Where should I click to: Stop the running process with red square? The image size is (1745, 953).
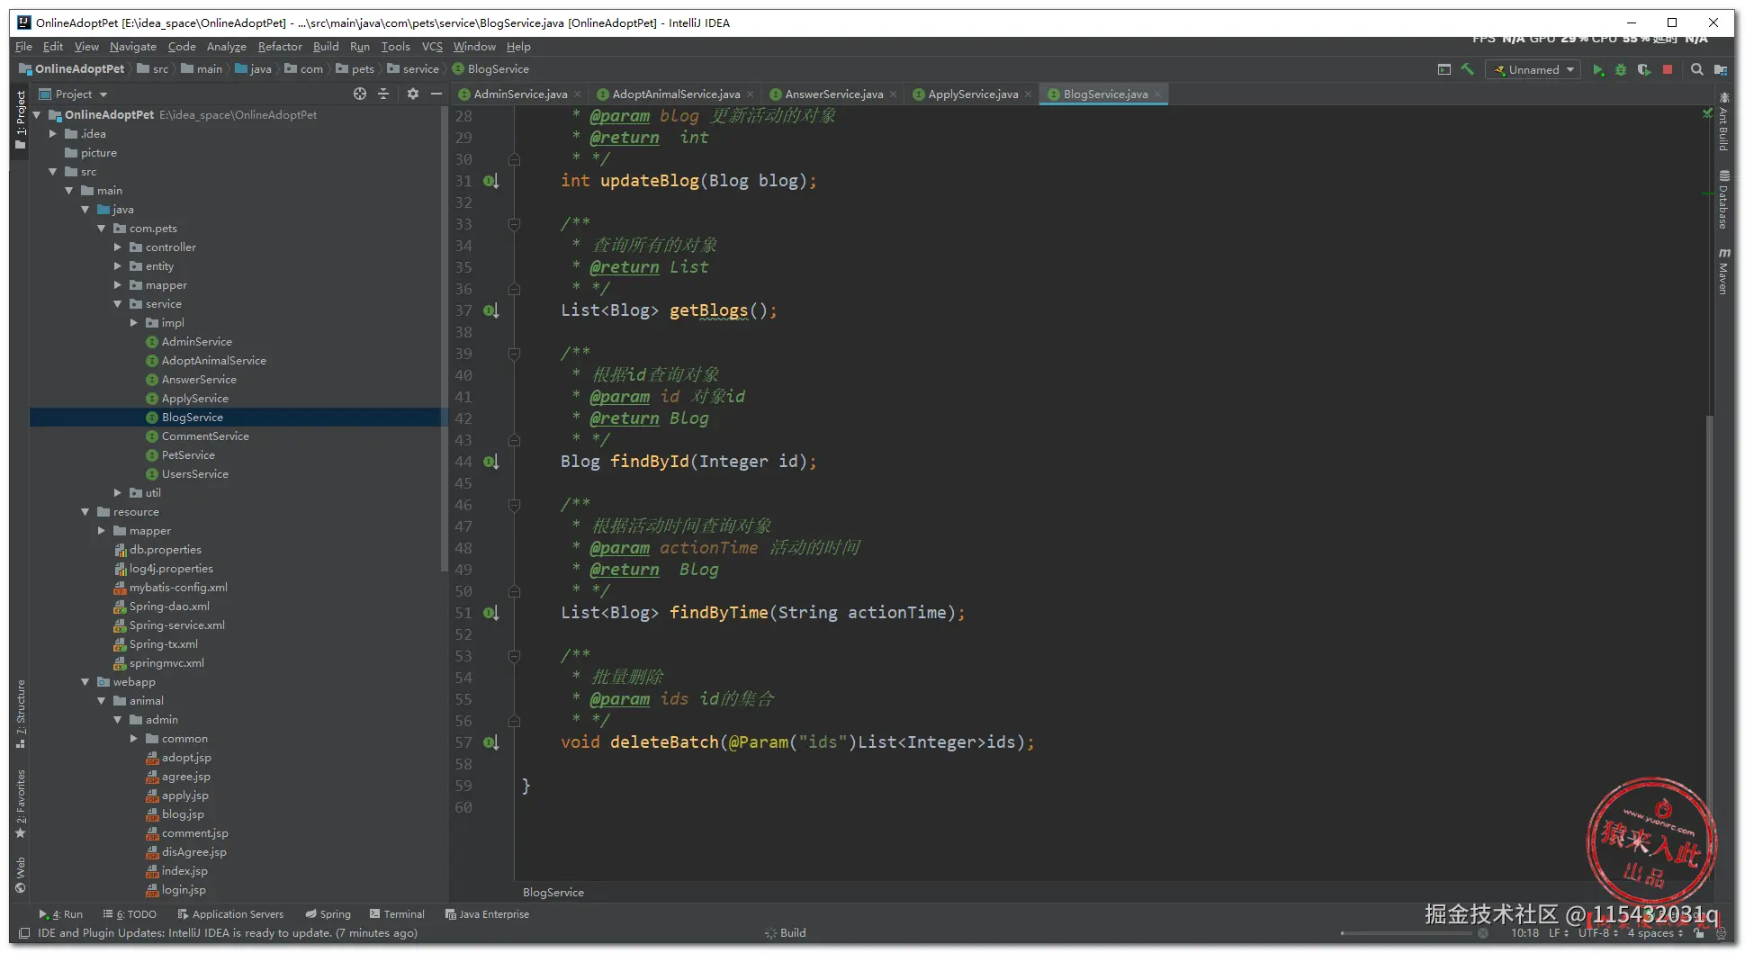coord(1668,69)
